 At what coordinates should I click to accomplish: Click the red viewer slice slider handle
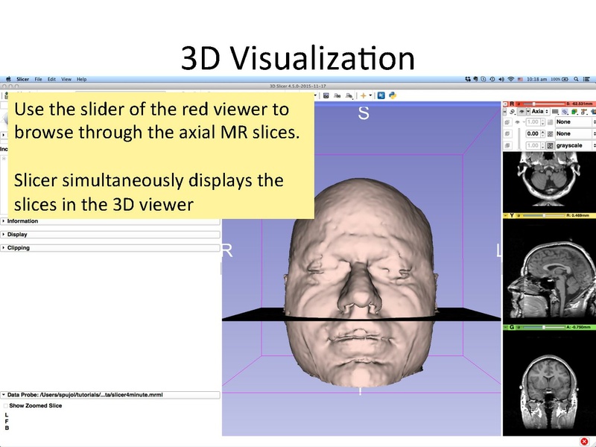pyautogui.click(x=533, y=104)
